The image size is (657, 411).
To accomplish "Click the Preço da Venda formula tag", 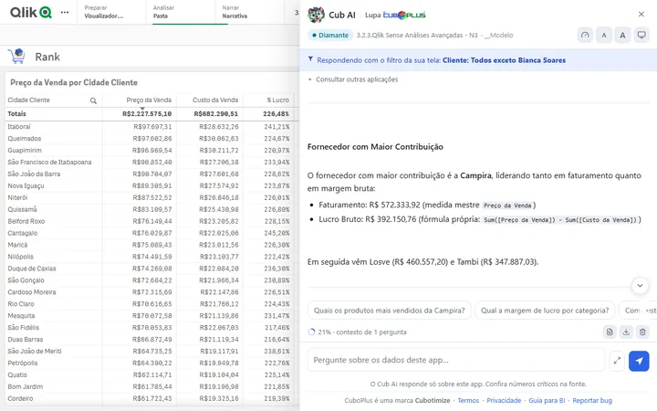I will click(507, 205).
